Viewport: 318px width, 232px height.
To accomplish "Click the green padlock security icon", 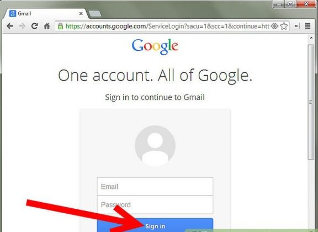I will tap(60, 26).
